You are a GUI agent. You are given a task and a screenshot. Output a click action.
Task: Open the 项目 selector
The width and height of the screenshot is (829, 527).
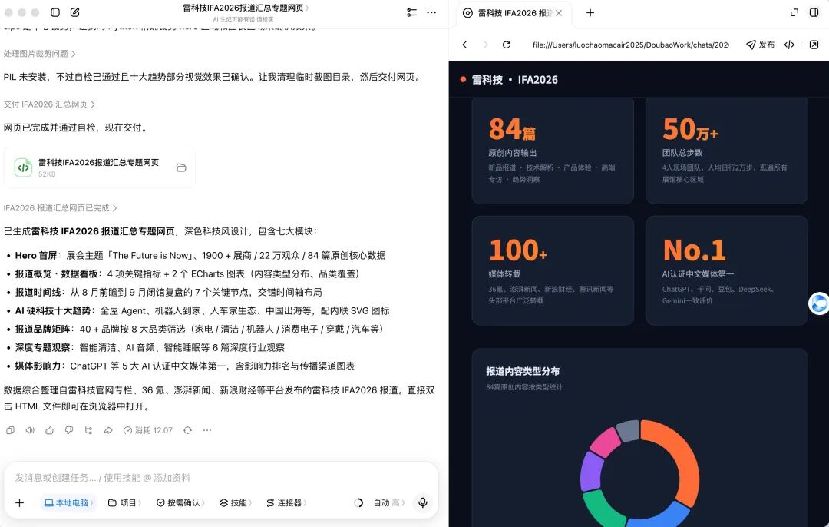click(x=125, y=503)
